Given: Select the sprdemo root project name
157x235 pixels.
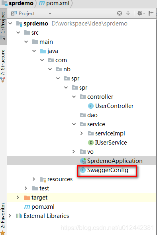Looking at the screenshot, I should (36, 23).
